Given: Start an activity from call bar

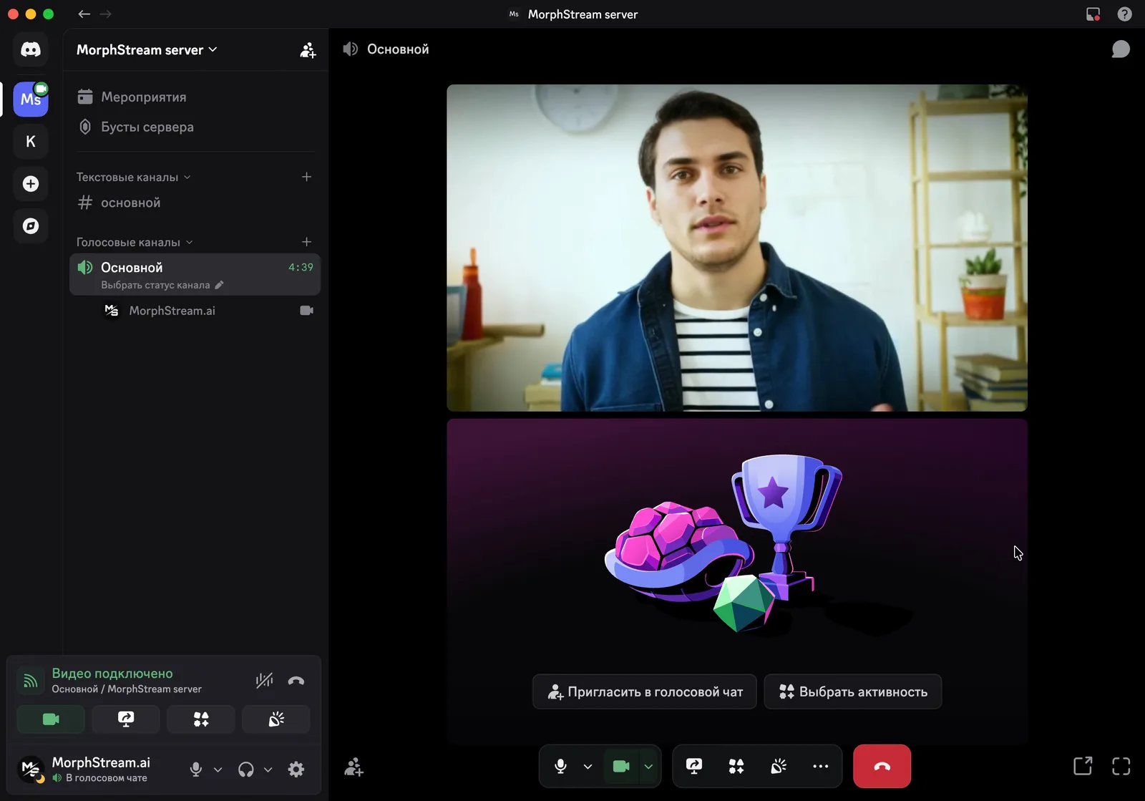Looking at the screenshot, I should coord(736,767).
